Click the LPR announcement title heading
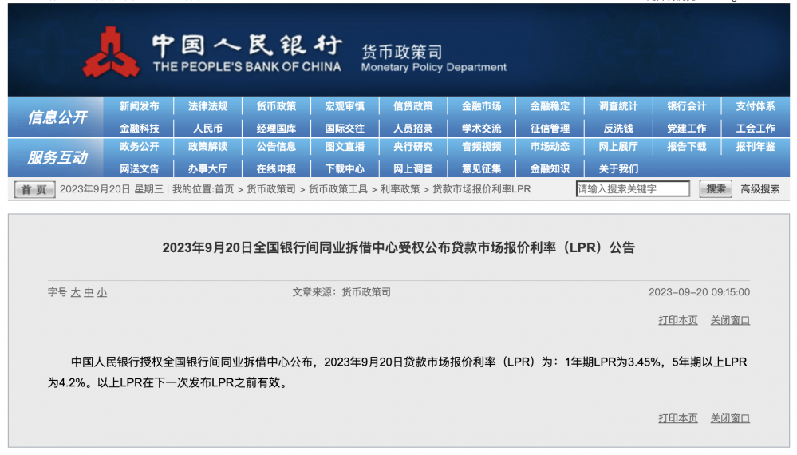The image size is (797, 455). pos(399,247)
